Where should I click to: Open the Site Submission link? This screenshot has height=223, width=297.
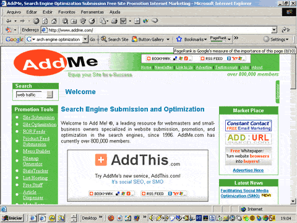pyautogui.click(x=38, y=118)
